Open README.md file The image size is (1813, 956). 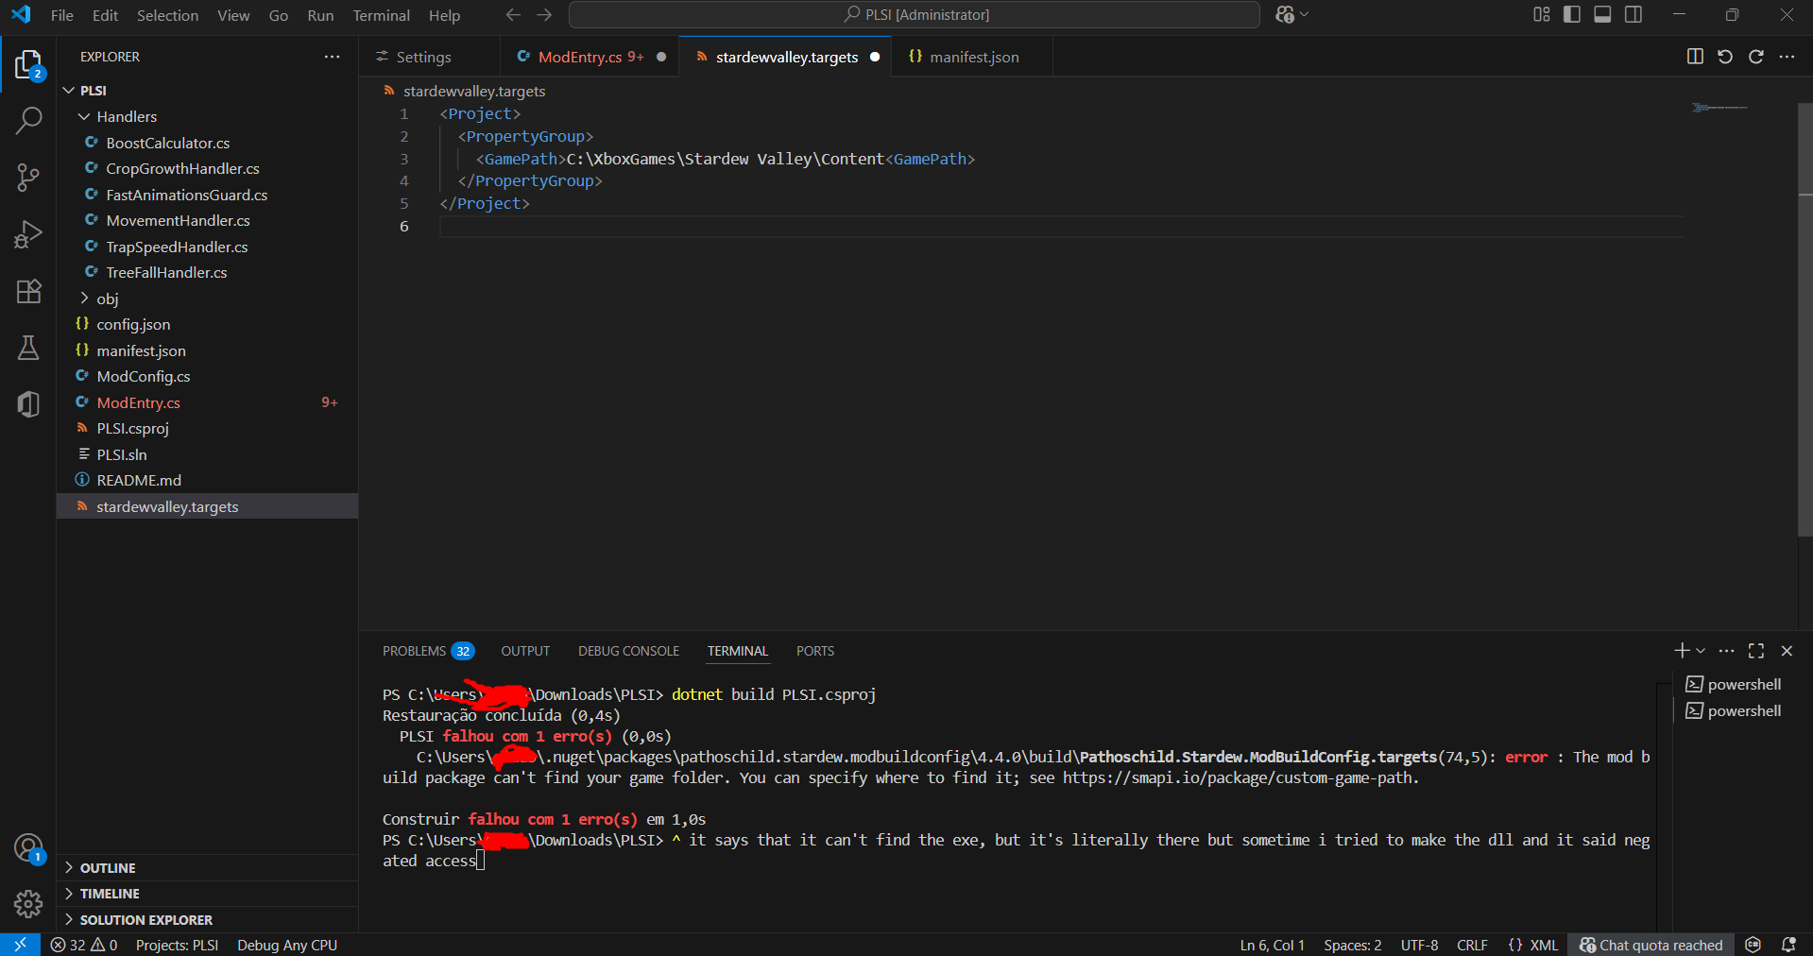pos(208,480)
